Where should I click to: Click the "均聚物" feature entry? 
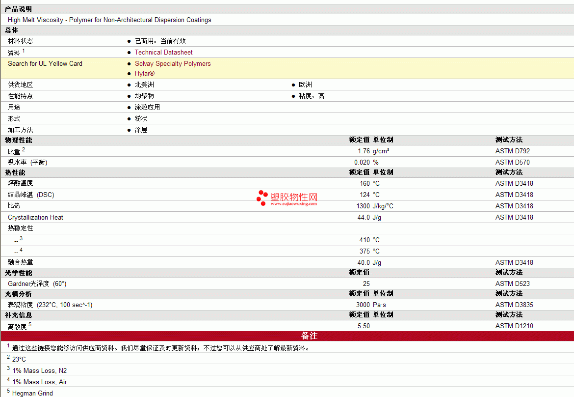pyautogui.click(x=144, y=96)
